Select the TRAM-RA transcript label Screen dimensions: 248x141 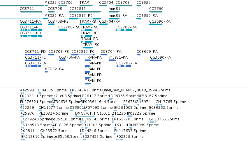click(x=89, y=27)
